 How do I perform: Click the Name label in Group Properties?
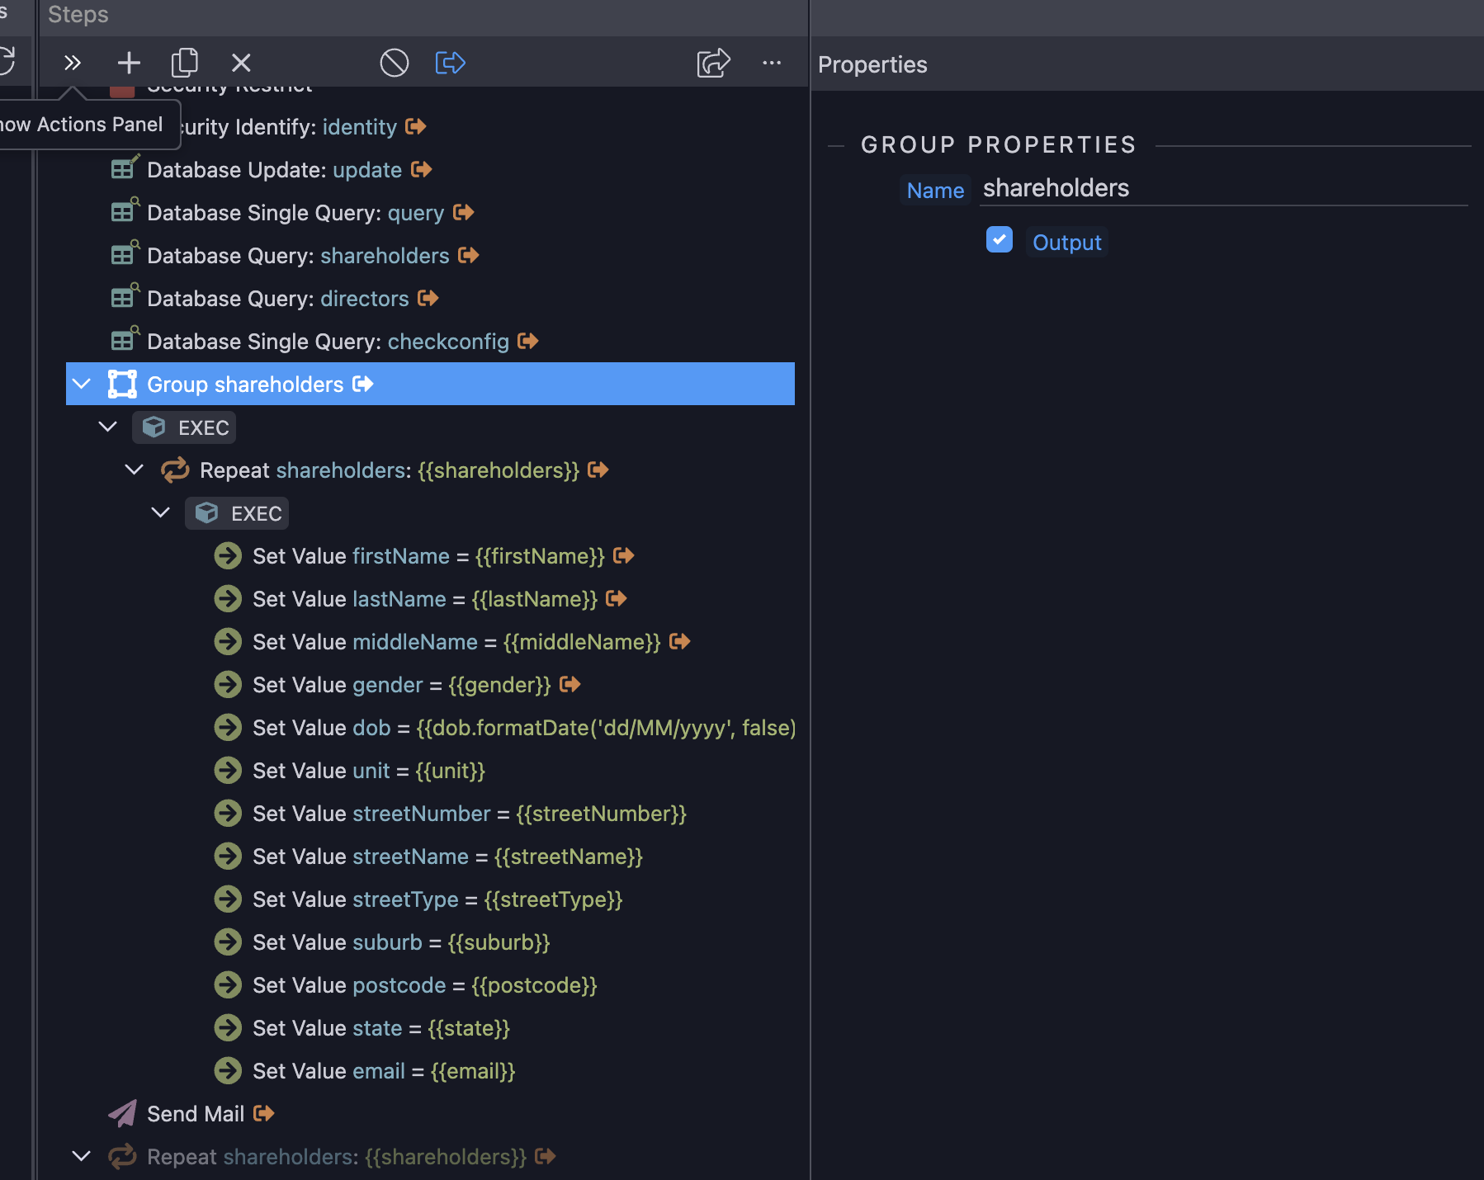[x=935, y=191]
